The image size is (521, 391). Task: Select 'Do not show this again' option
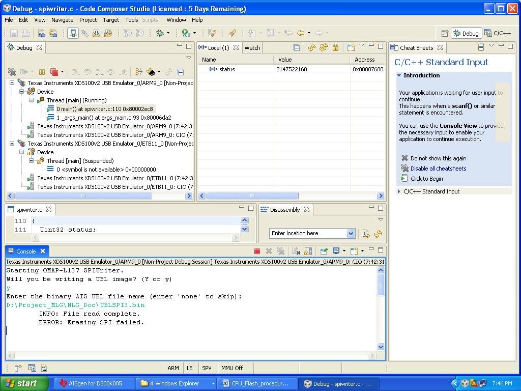(x=438, y=158)
